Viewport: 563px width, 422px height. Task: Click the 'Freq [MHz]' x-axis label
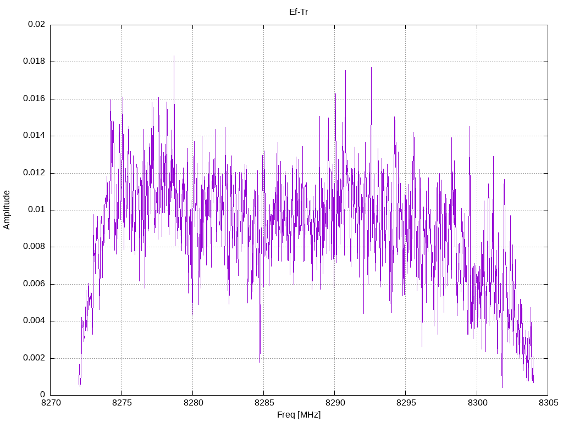[x=299, y=415]
